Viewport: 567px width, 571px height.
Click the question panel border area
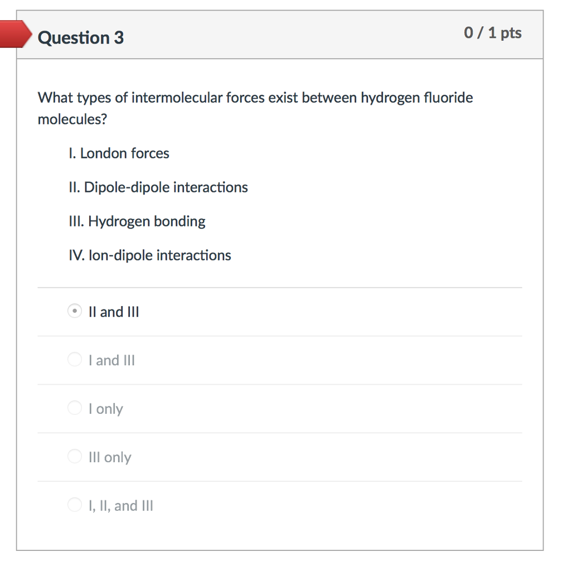pyautogui.click(x=281, y=549)
